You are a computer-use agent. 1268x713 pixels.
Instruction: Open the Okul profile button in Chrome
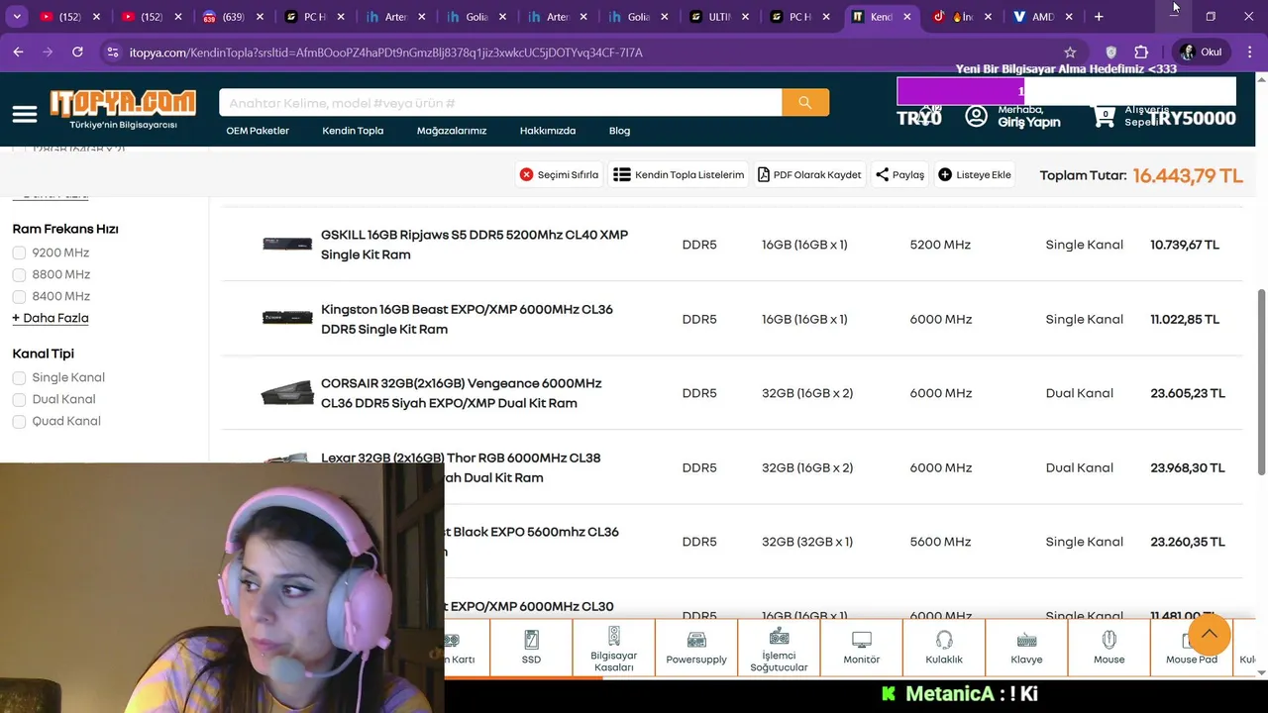(1201, 52)
